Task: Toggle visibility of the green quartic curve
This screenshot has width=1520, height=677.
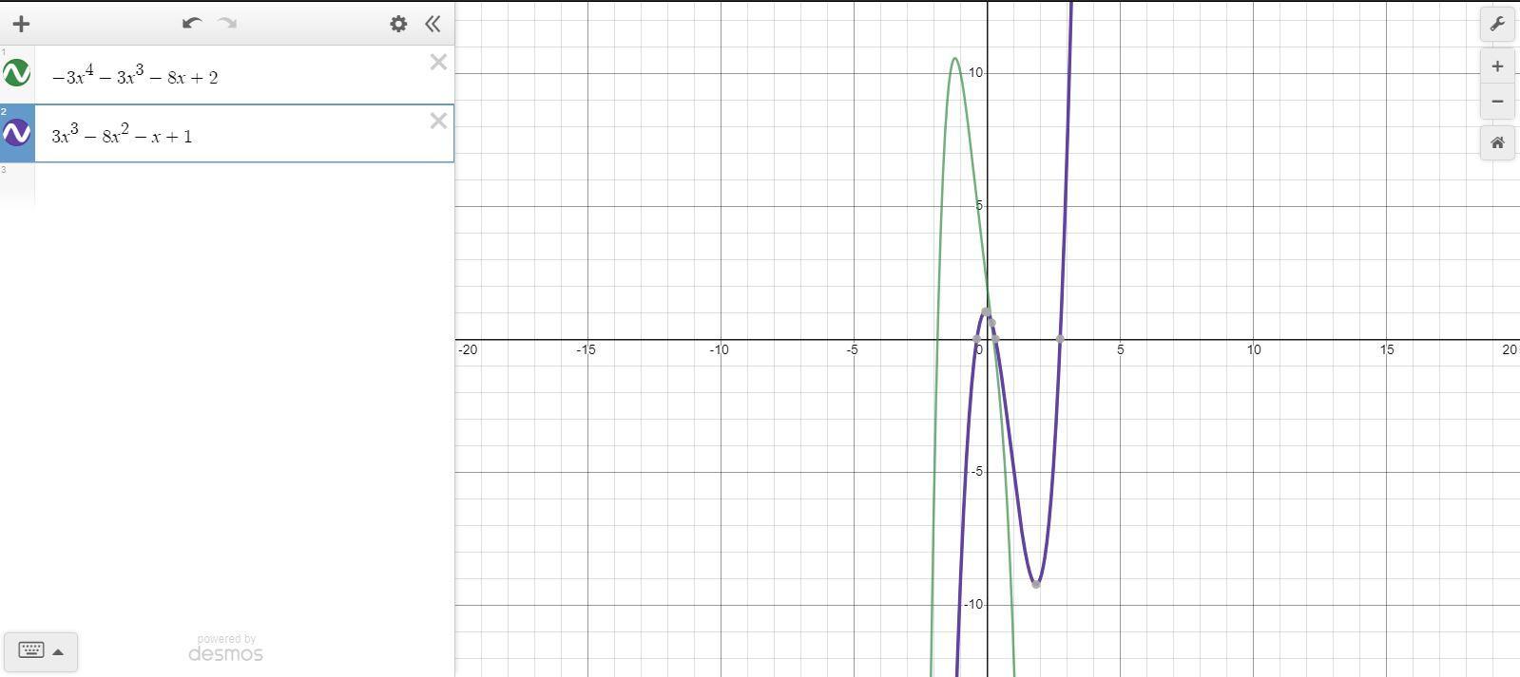Action: pos(17,73)
